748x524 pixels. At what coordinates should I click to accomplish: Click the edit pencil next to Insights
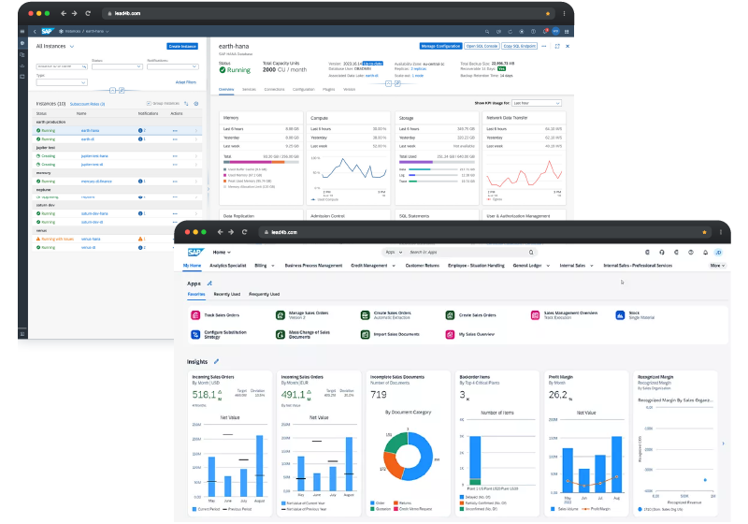pyautogui.click(x=217, y=361)
